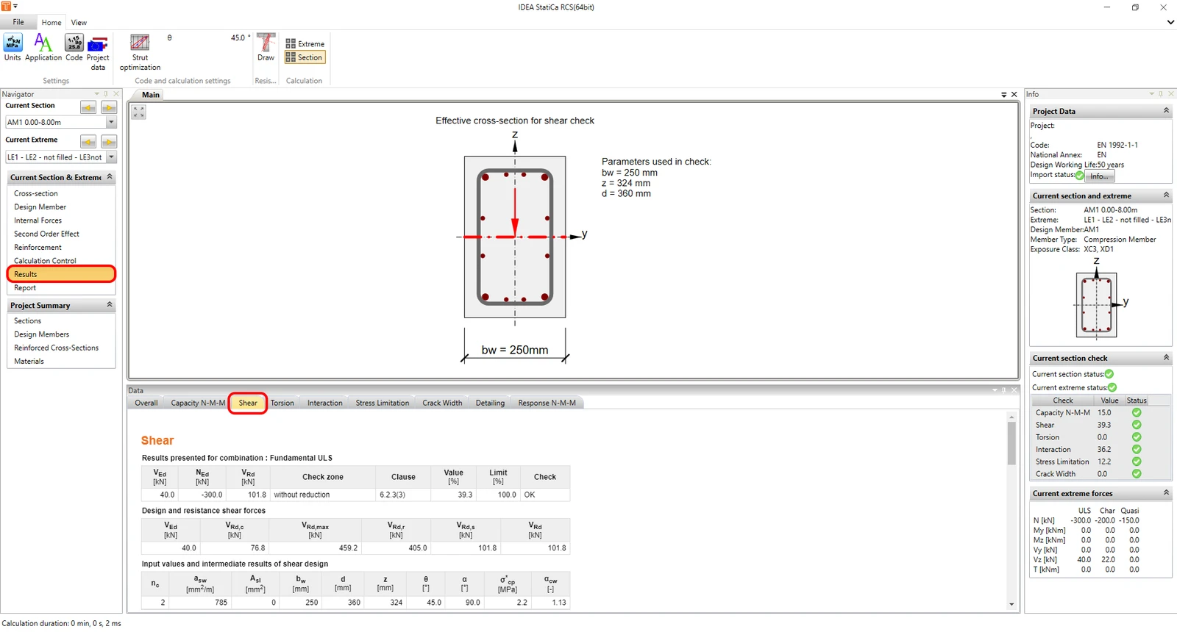Click the Draw resistance icon
The height and width of the screenshot is (632, 1177).
point(266,47)
